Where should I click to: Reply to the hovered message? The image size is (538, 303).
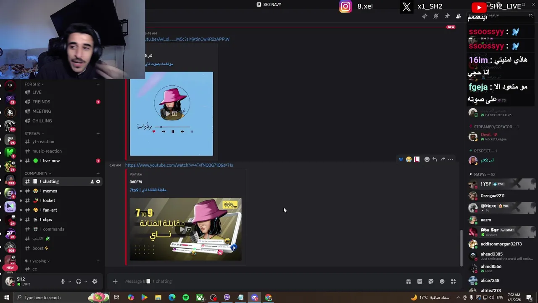(x=435, y=159)
